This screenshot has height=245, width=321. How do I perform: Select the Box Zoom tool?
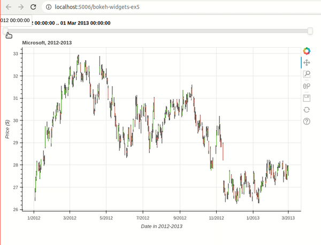pyautogui.click(x=307, y=74)
